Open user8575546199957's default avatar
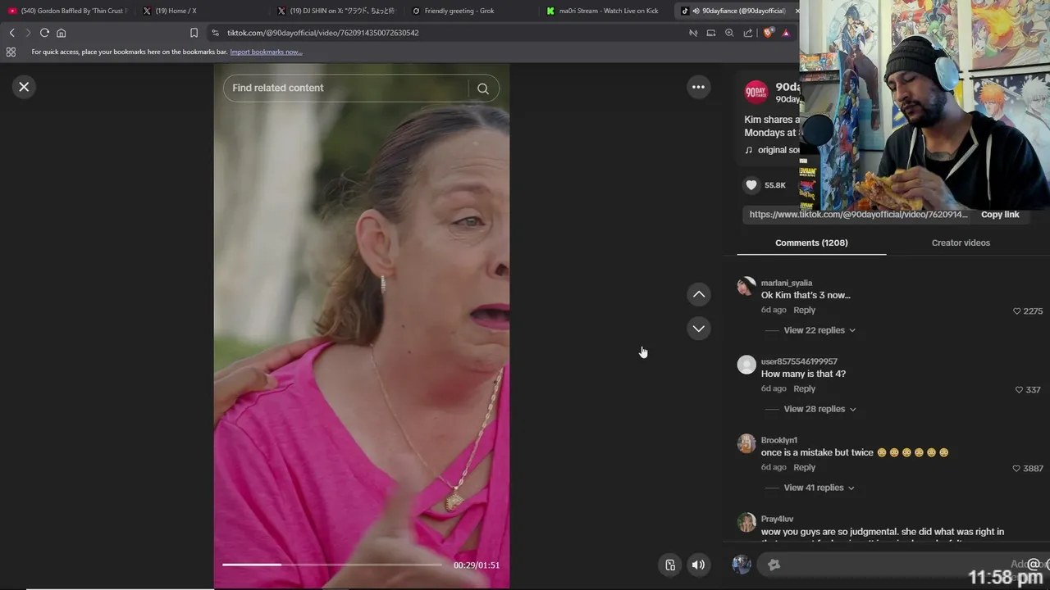Image resolution: width=1050 pixels, height=590 pixels. 746,365
